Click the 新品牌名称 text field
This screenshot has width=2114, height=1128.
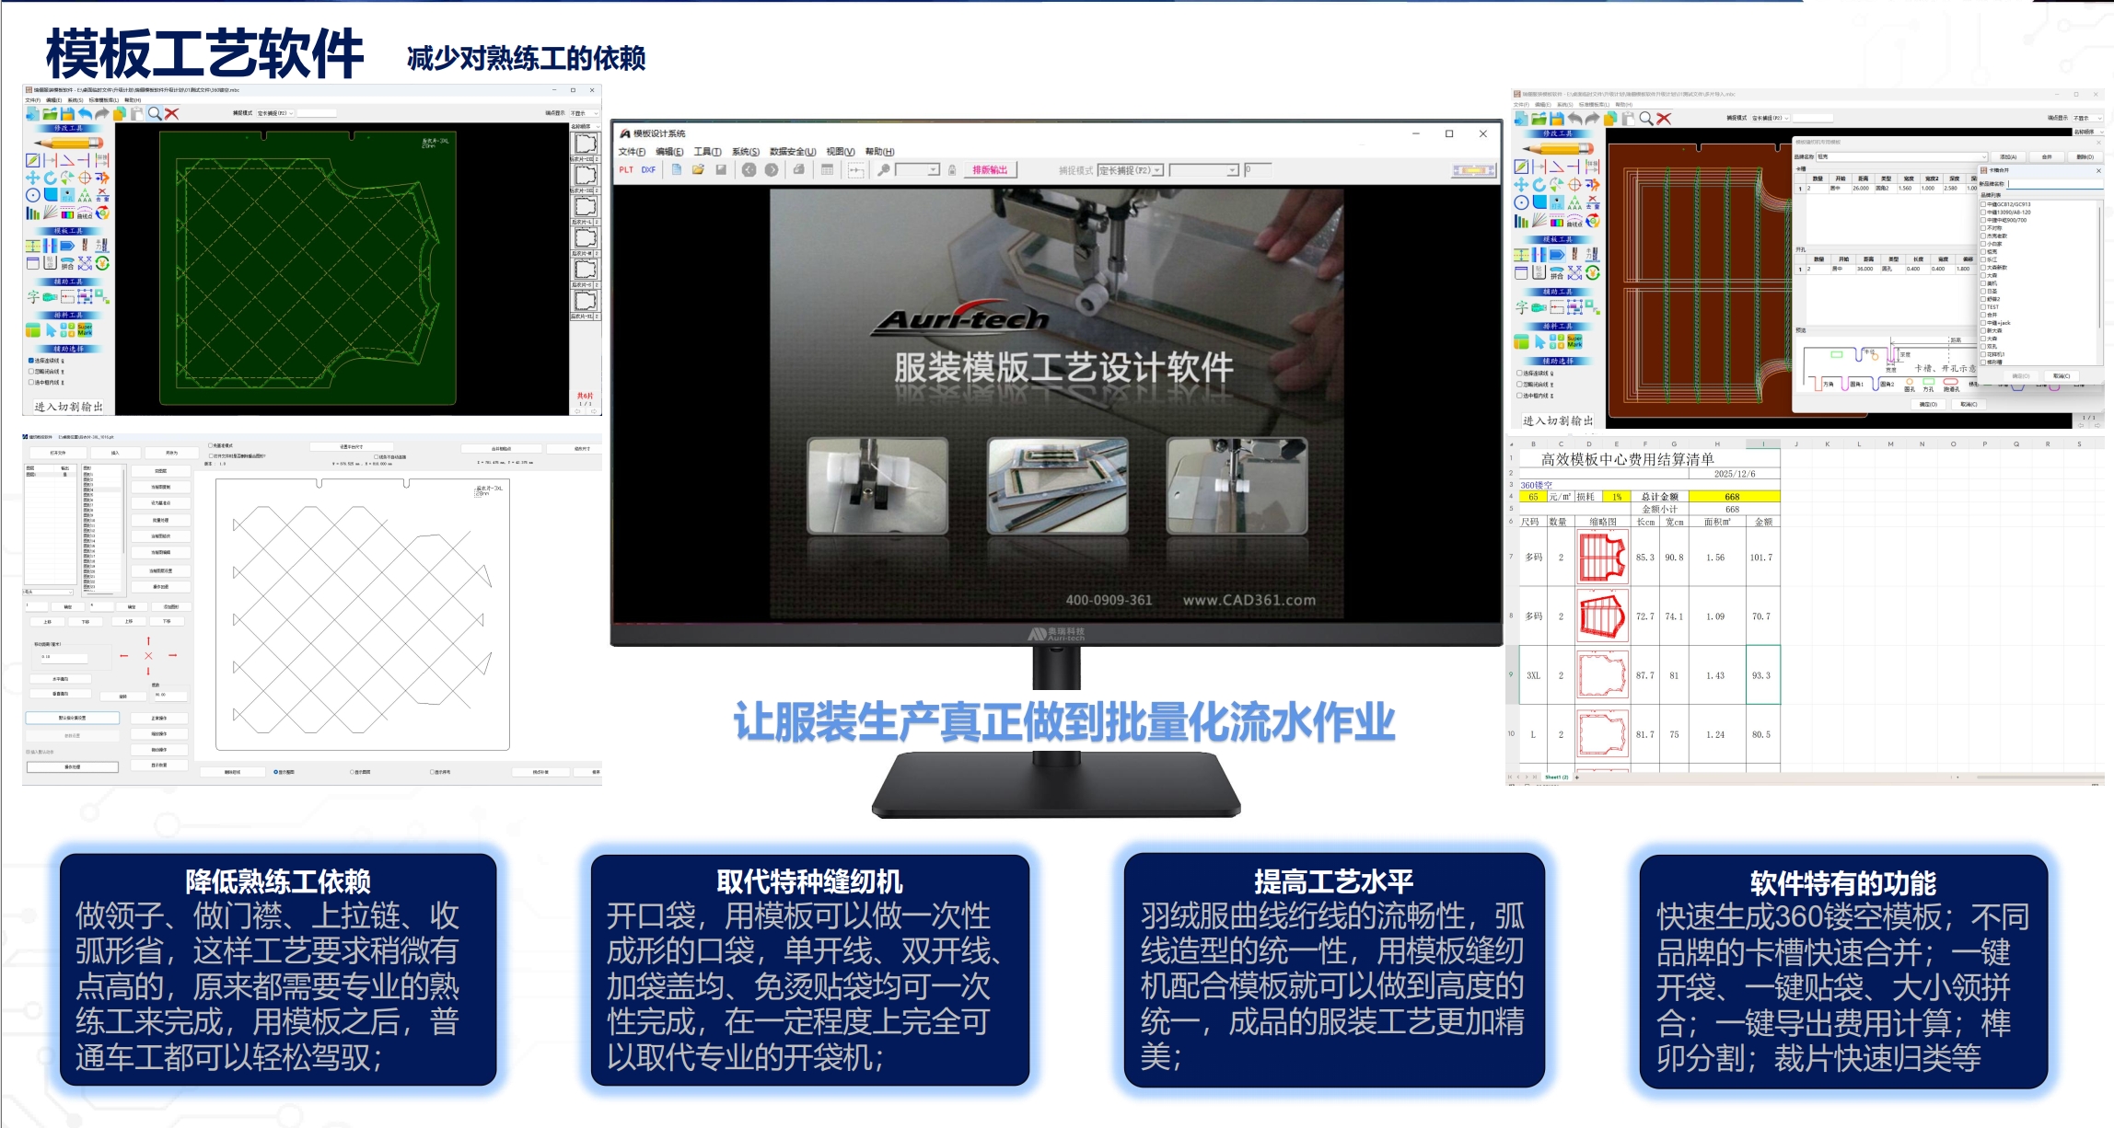(2053, 184)
